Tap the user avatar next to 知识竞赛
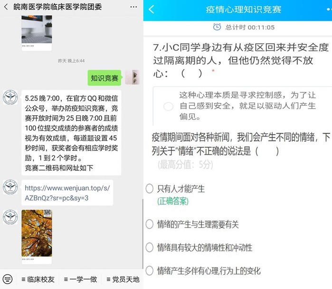Viewport: 332px width, 289px height. pos(132,78)
